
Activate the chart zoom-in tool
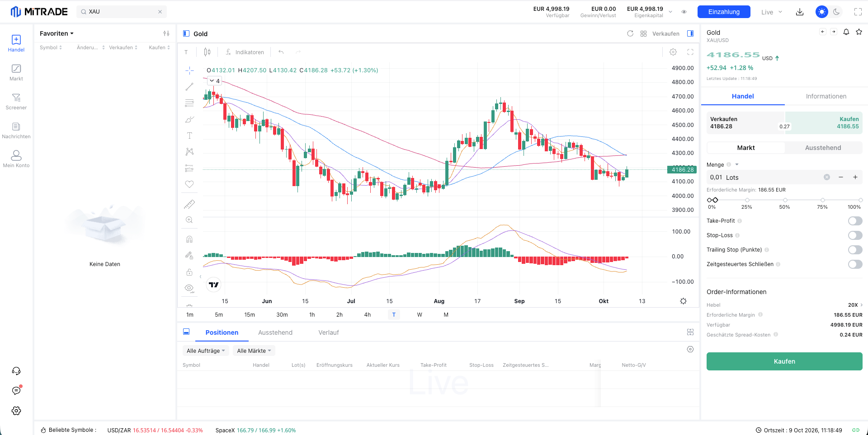189,220
